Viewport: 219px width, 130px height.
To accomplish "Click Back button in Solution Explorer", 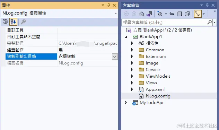I will pos(126,14).
